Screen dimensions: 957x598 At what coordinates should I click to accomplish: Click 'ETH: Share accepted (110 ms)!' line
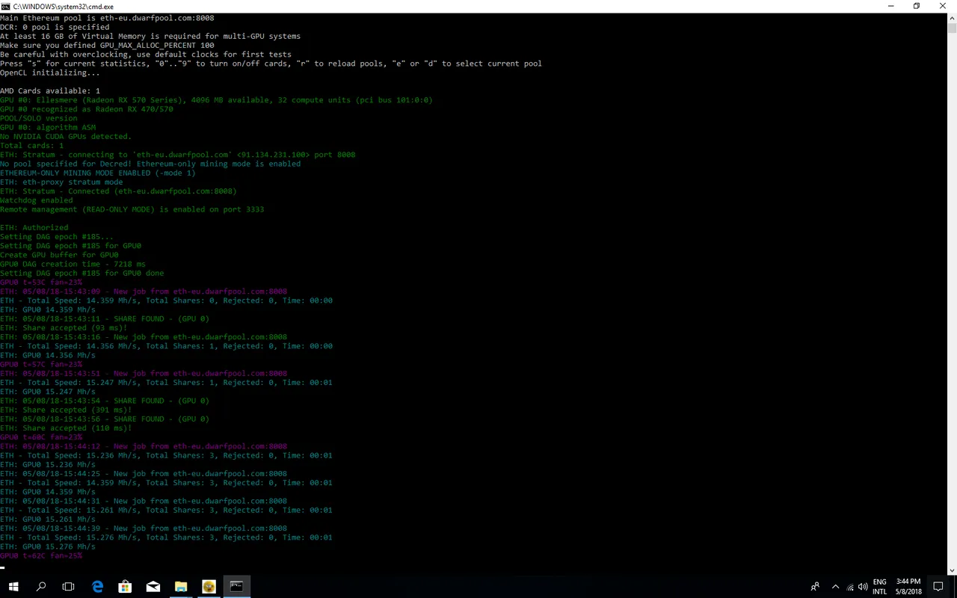point(66,428)
